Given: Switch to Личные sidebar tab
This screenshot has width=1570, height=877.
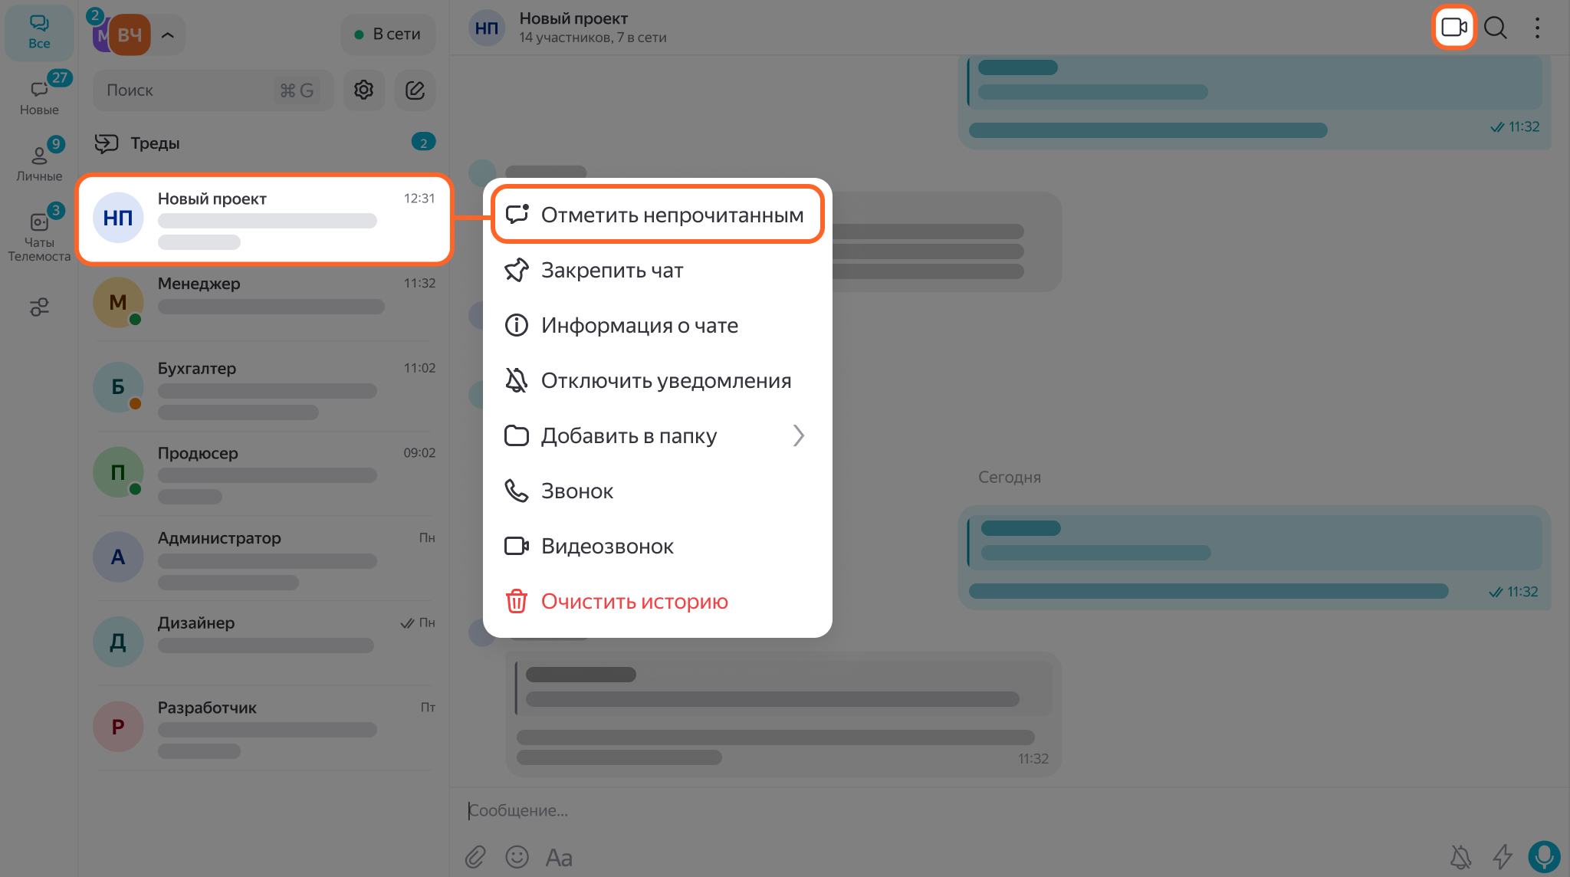Looking at the screenshot, I should point(39,163).
